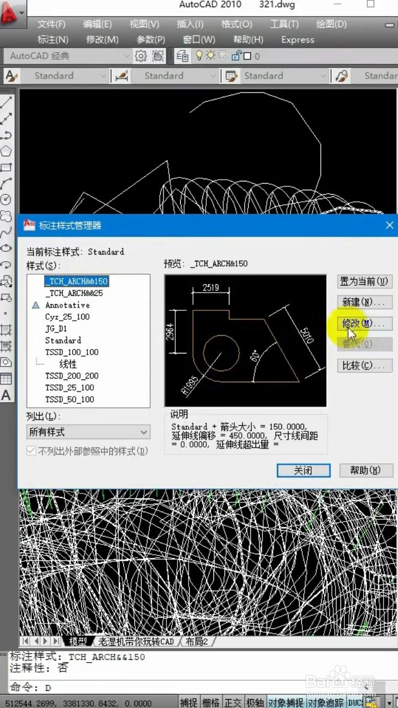
Task: Select the Polyline draw tool
Action: 6,135
